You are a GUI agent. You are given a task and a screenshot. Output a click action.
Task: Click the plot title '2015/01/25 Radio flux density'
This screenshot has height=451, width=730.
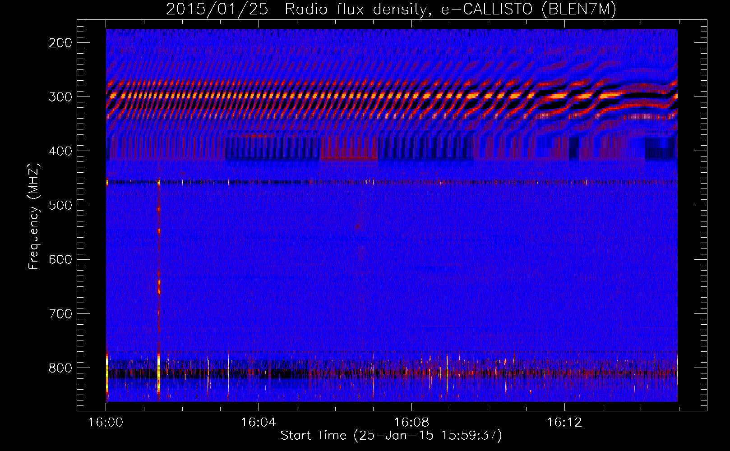tap(391, 9)
